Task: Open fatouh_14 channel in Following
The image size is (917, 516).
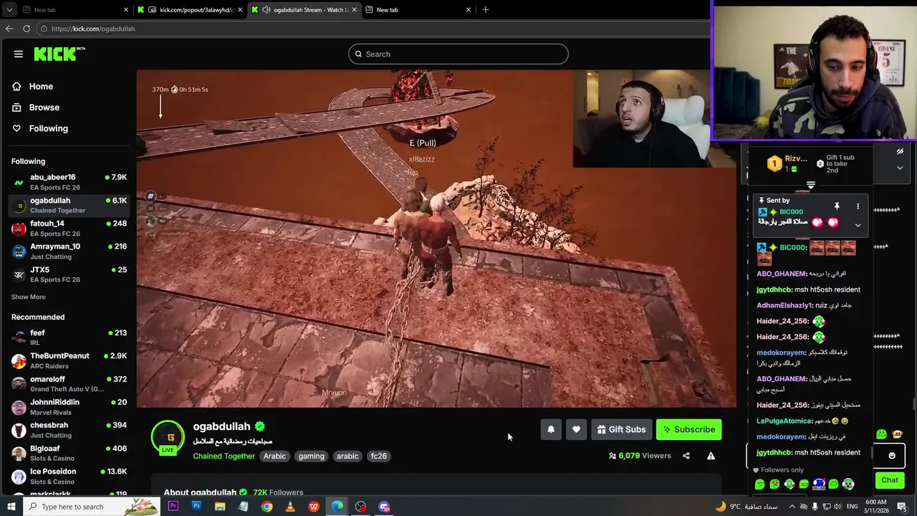Action: click(x=69, y=229)
